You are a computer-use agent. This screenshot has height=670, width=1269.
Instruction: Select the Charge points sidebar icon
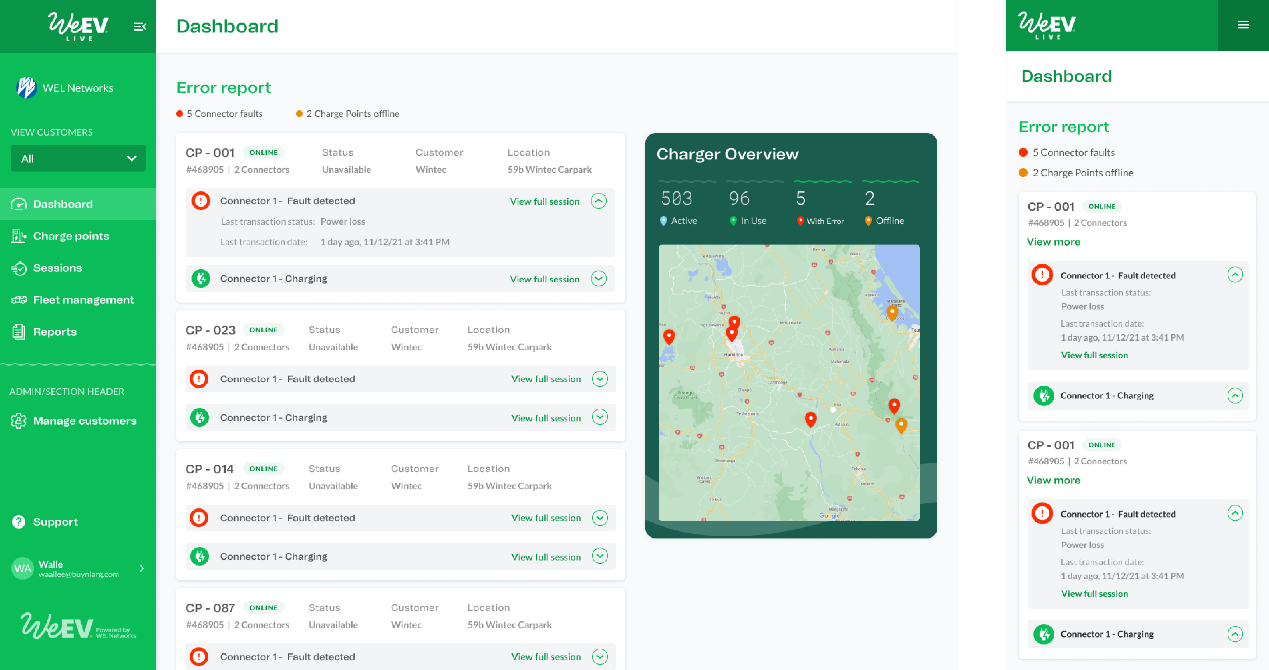[19, 236]
